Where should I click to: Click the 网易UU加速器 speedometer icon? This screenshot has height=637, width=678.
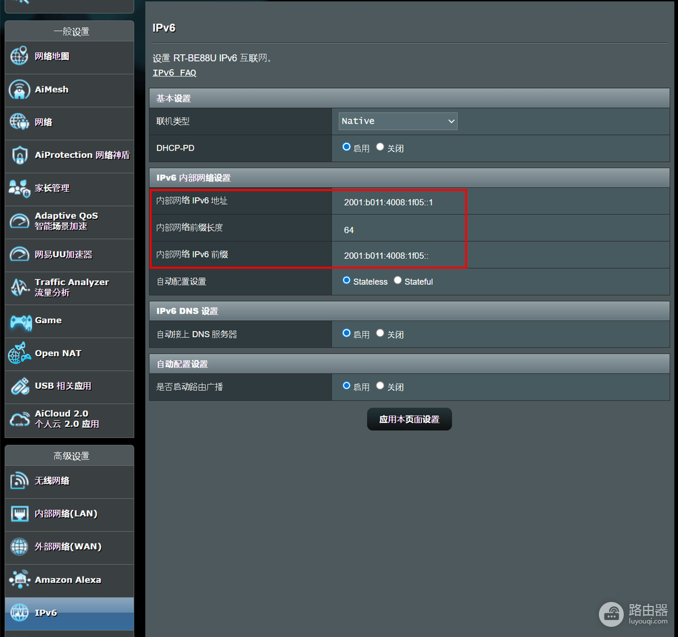tap(19, 254)
